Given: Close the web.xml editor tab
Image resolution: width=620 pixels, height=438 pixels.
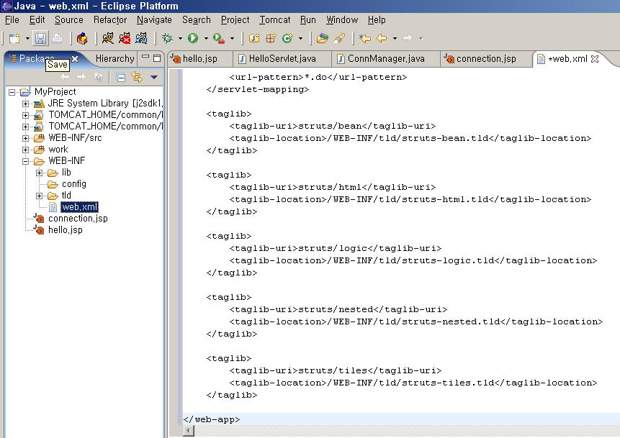Looking at the screenshot, I should pyautogui.click(x=595, y=59).
